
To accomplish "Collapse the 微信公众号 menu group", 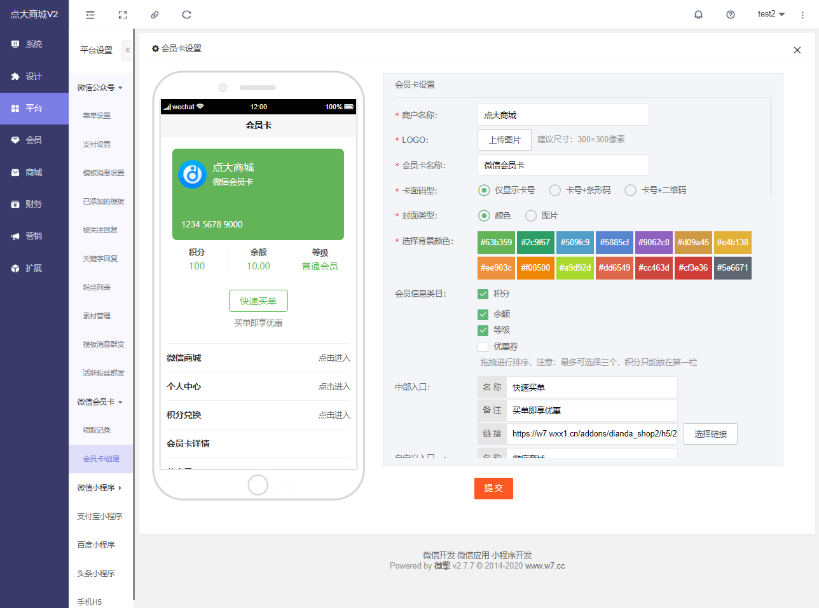I will tap(100, 87).
